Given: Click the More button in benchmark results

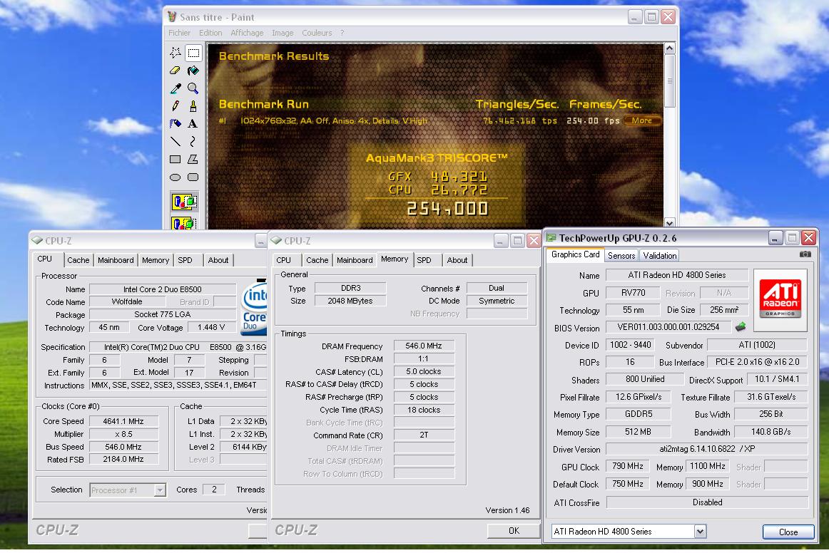Looking at the screenshot, I should click(x=642, y=120).
